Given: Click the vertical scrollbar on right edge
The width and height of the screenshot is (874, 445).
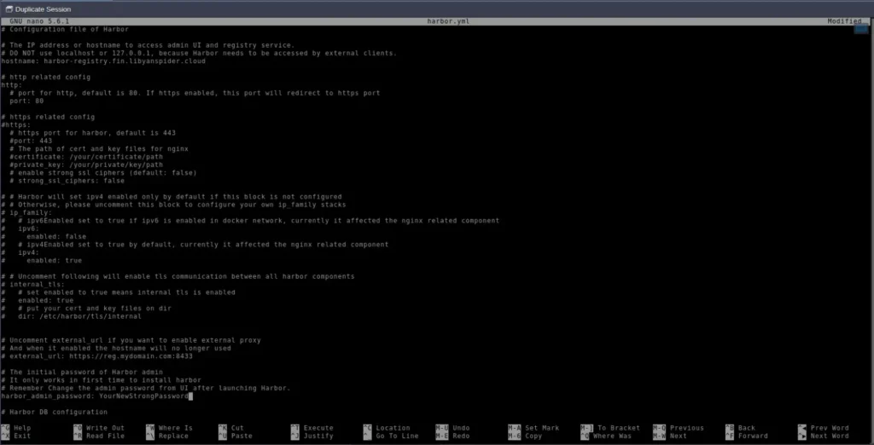Looking at the screenshot, I should [870, 170].
